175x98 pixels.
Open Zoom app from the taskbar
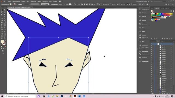pos(84,96)
